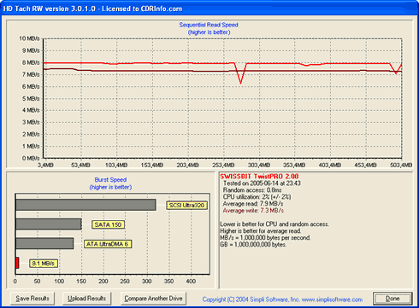Click the Sequential Read Speed chart title

pos(209,25)
